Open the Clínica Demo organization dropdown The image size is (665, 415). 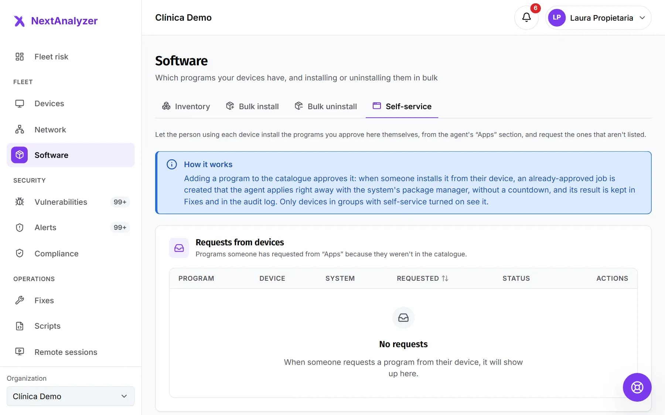pyautogui.click(x=71, y=396)
